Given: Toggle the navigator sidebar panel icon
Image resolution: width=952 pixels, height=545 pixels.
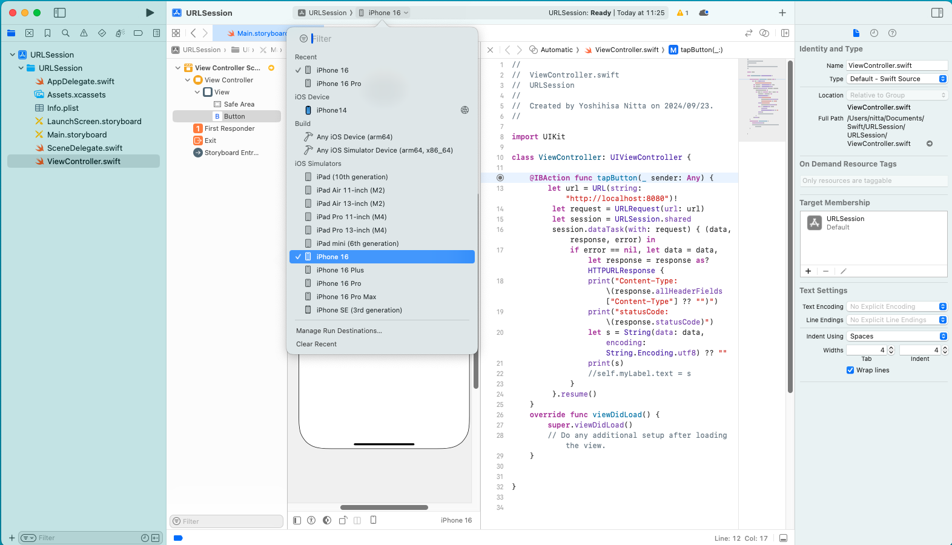Looking at the screenshot, I should 59,13.
